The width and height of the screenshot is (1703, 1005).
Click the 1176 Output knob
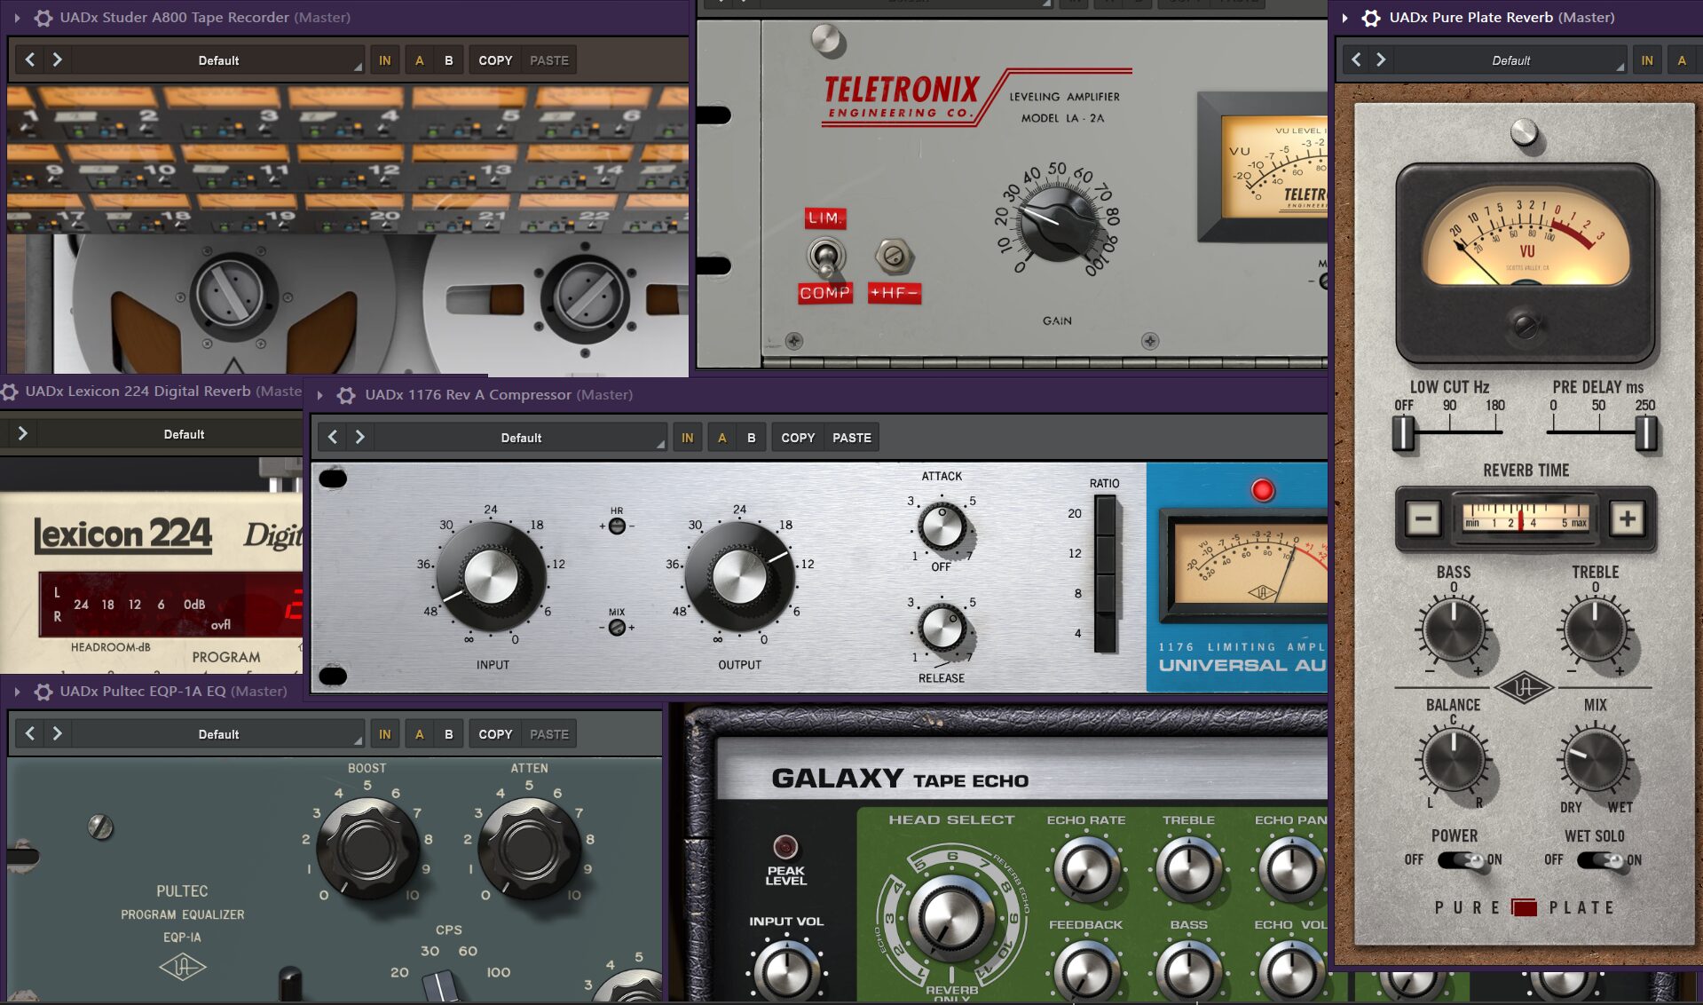[x=739, y=577]
